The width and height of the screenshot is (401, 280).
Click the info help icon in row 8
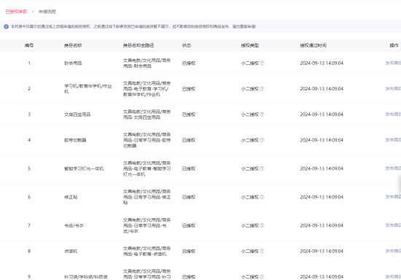[x=262, y=251]
